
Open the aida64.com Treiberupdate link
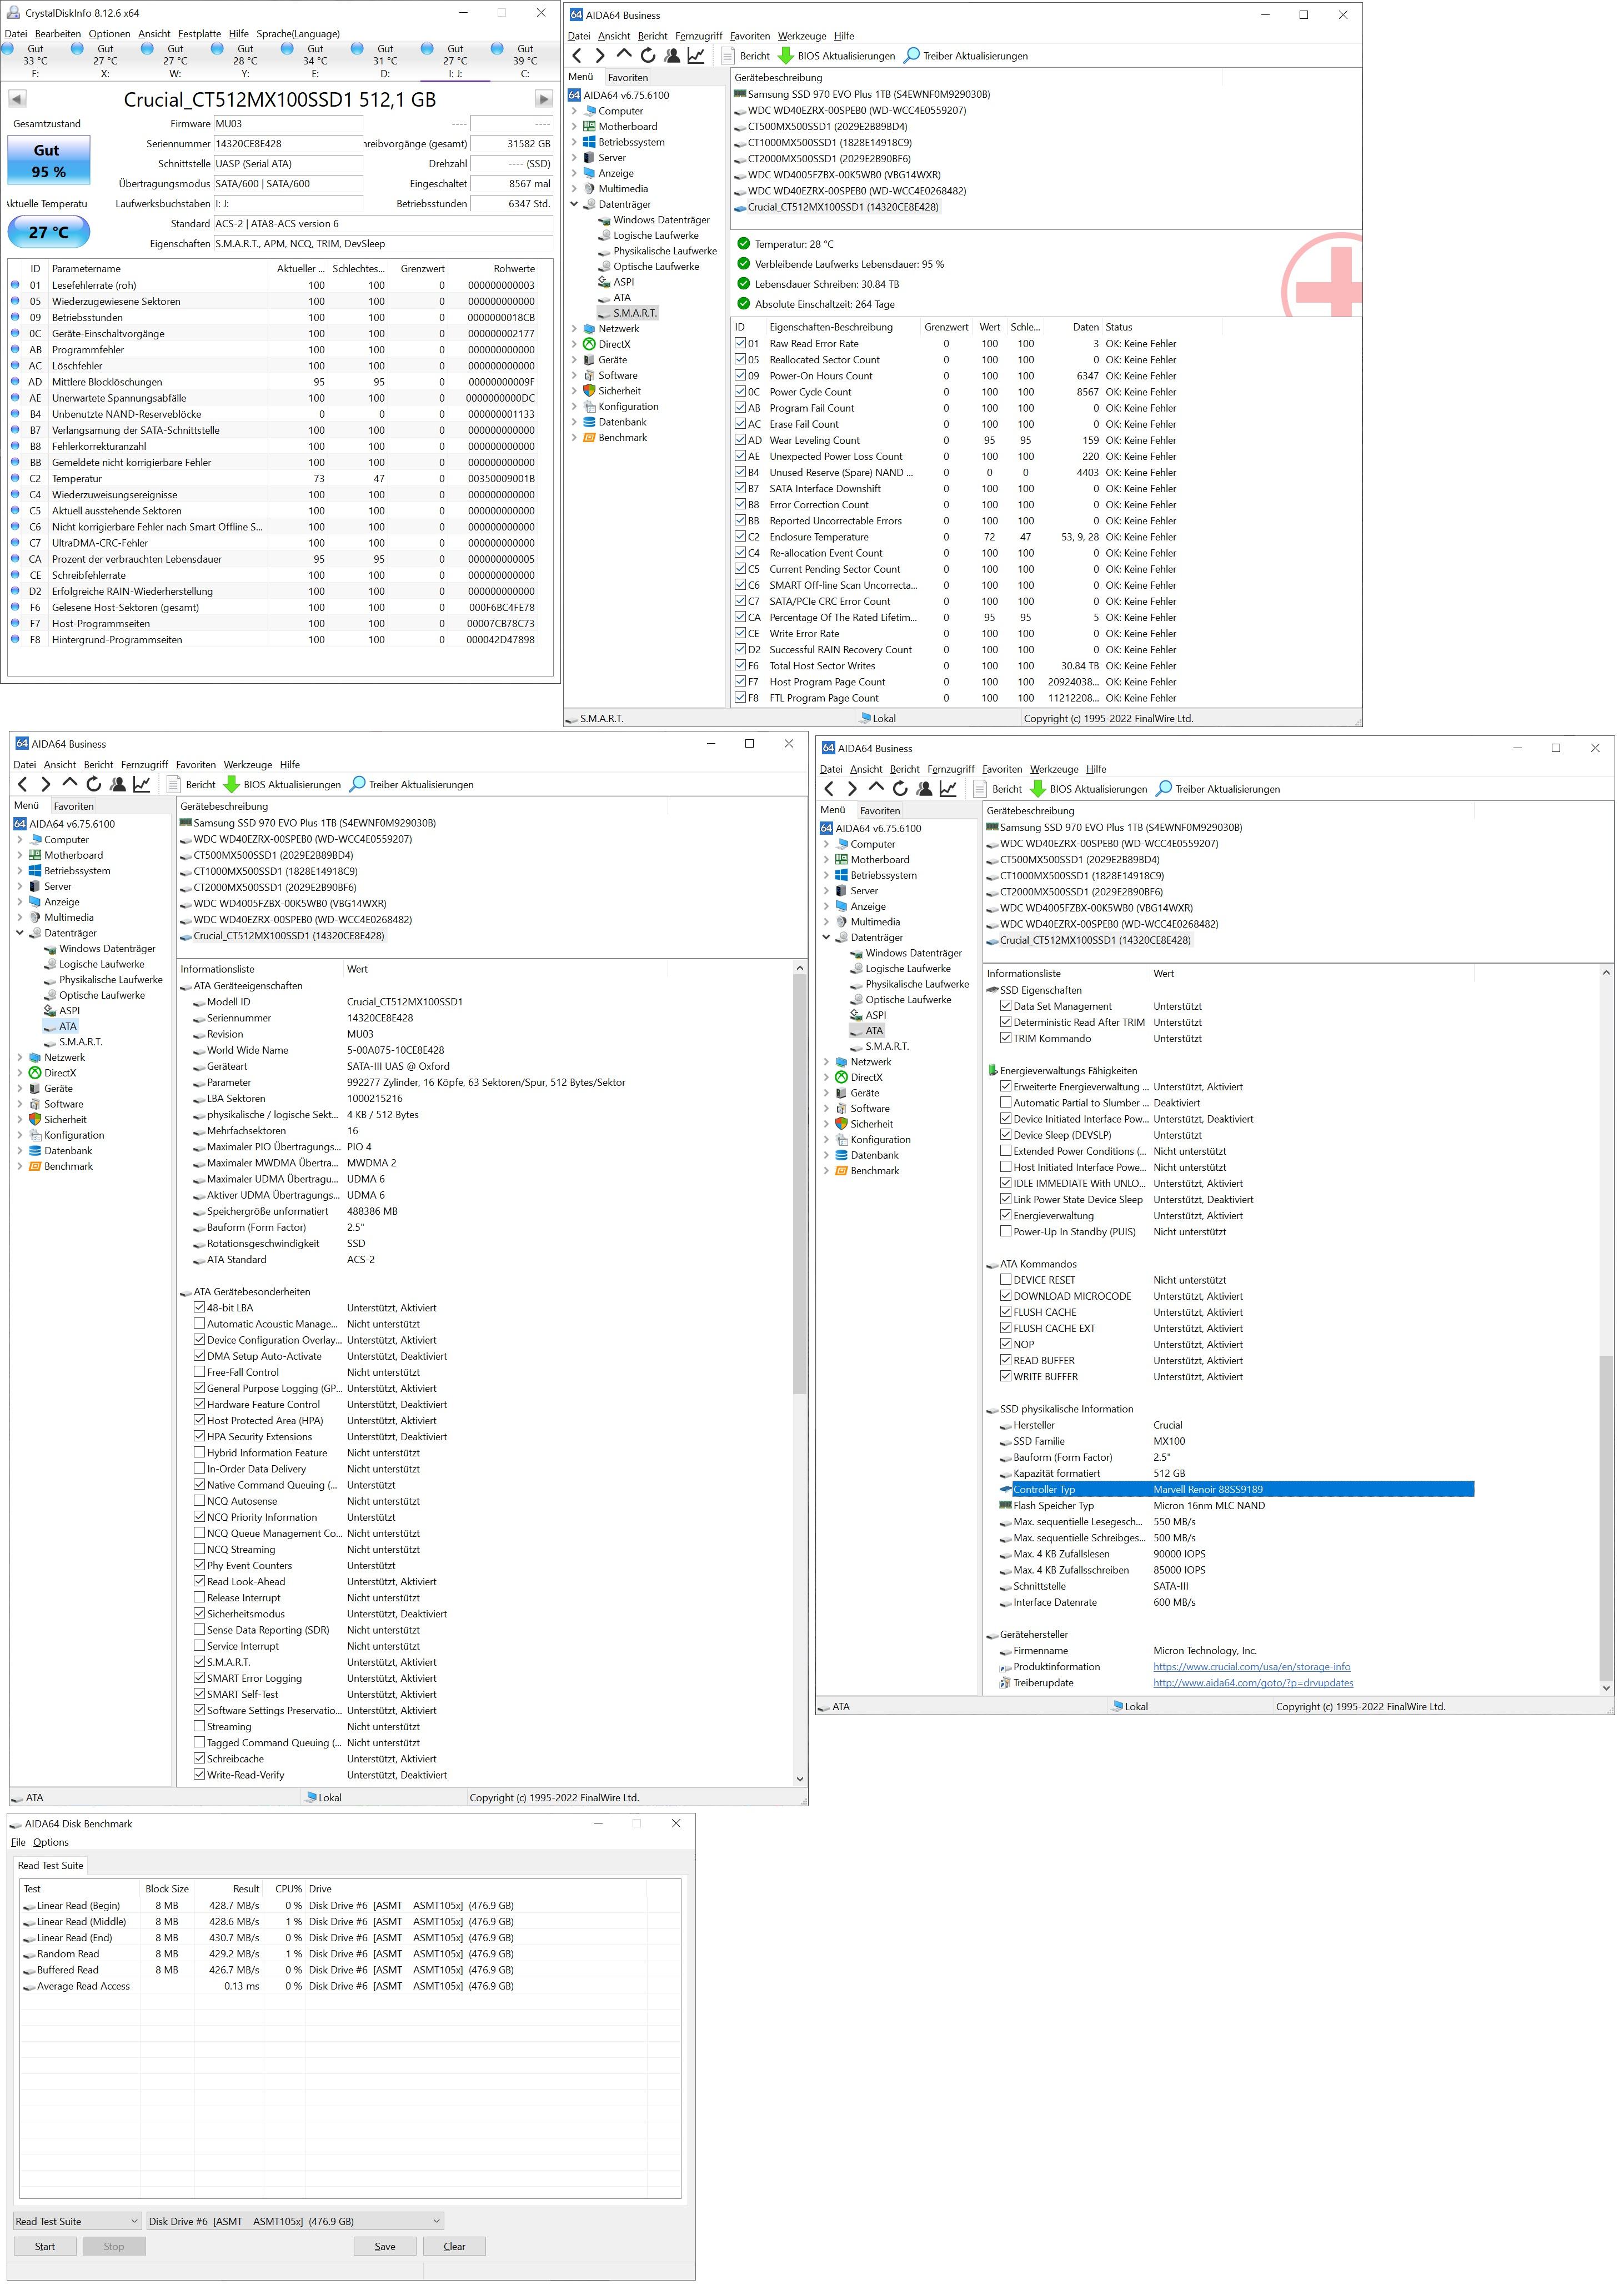[1253, 1683]
